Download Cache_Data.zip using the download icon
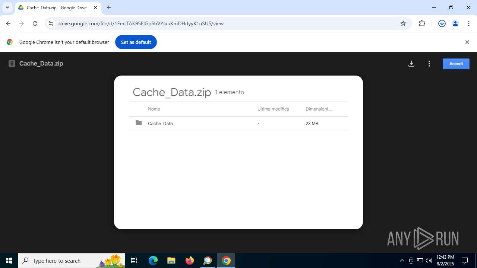Image resolution: width=477 pixels, height=268 pixels. click(x=411, y=64)
